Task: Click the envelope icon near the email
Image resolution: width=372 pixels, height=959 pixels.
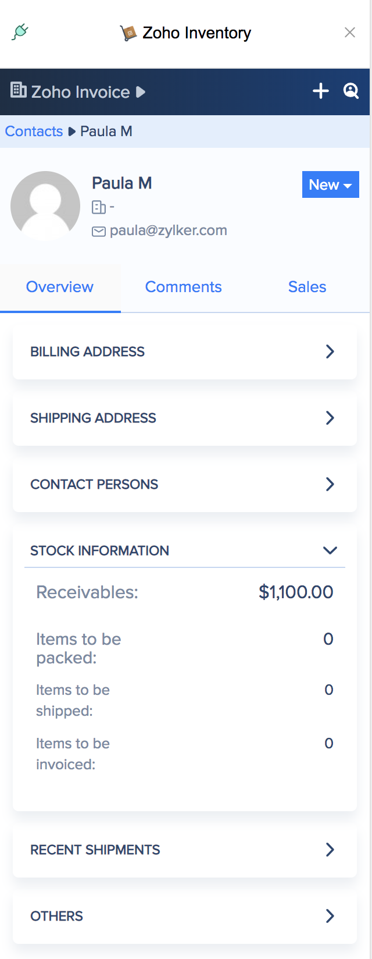Action: (99, 232)
